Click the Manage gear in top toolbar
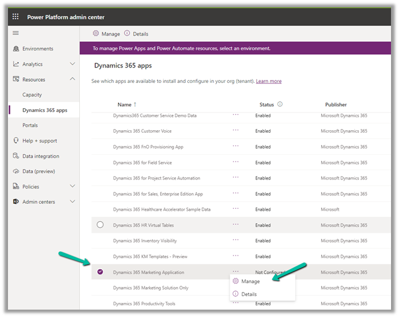This screenshot has height=317, width=399. pyautogui.click(x=96, y=34)
